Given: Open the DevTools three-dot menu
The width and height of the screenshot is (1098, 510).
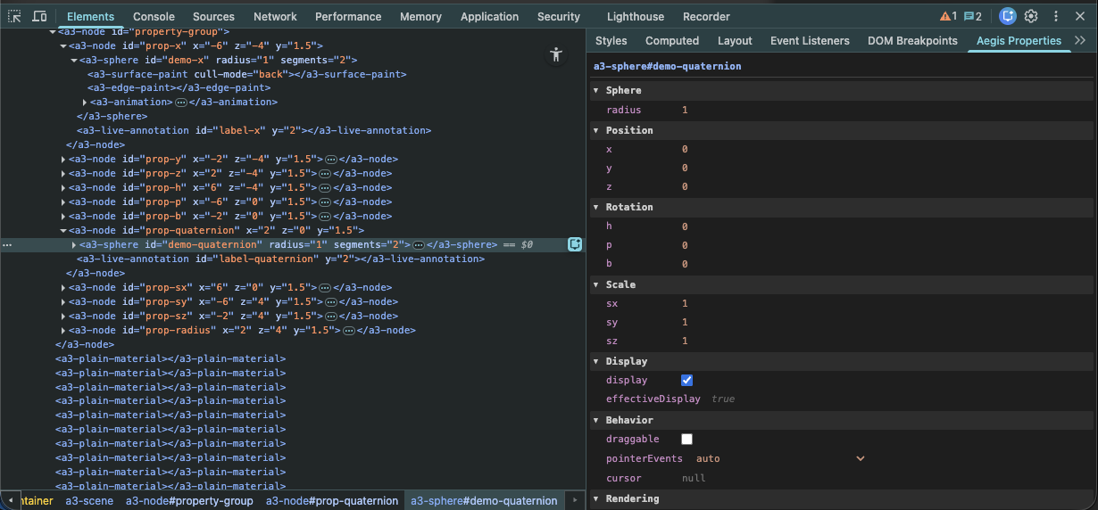Looking at the screenshot, I should point(1056,16).
